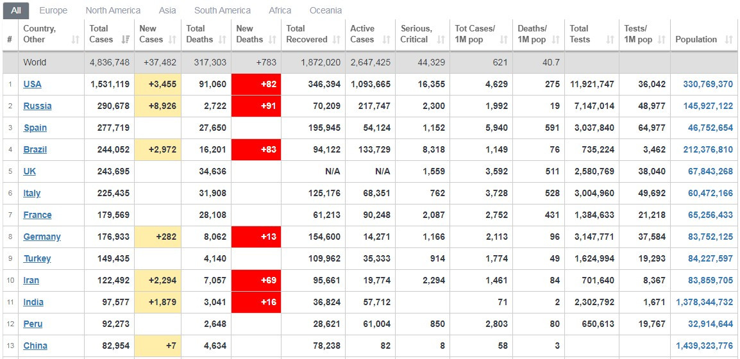Click Turkey total tests 1,624,994
Viewport: 740px width, 359px height.
[594, 258]
